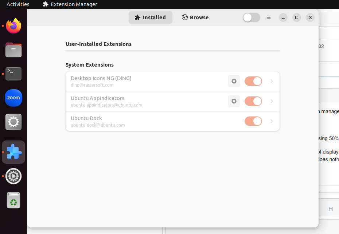
Task: Open the Activities overview
Action: click(x=17, y=4)
